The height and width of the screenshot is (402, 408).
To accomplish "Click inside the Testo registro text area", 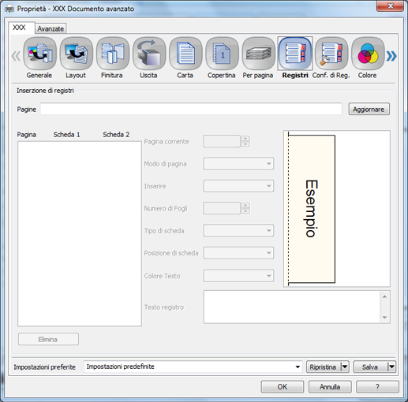I will click(x=292, y=307).
